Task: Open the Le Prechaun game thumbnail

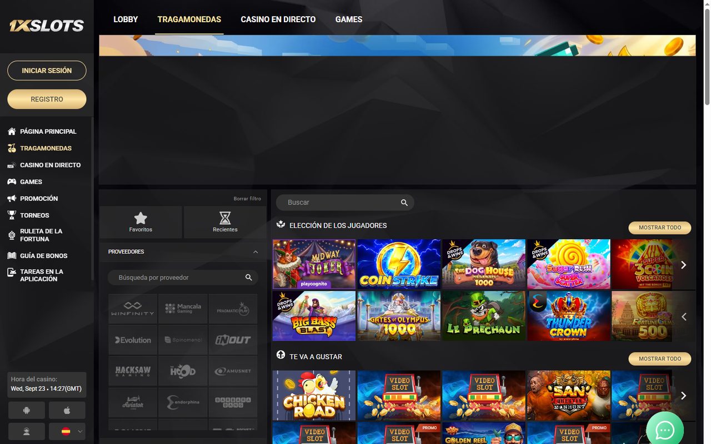Action: pos(484,316)
